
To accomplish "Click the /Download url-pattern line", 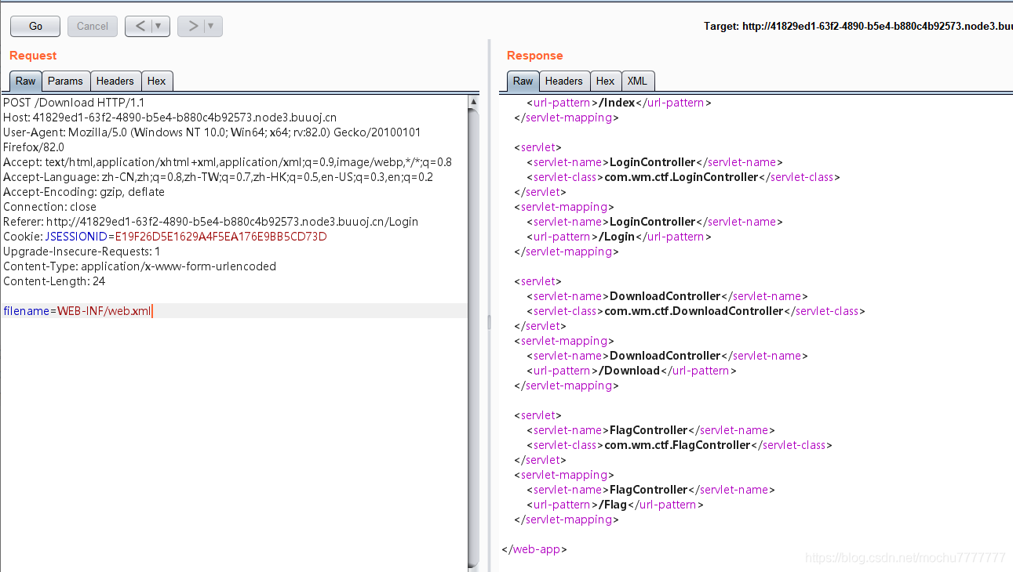I will [632, 371].
